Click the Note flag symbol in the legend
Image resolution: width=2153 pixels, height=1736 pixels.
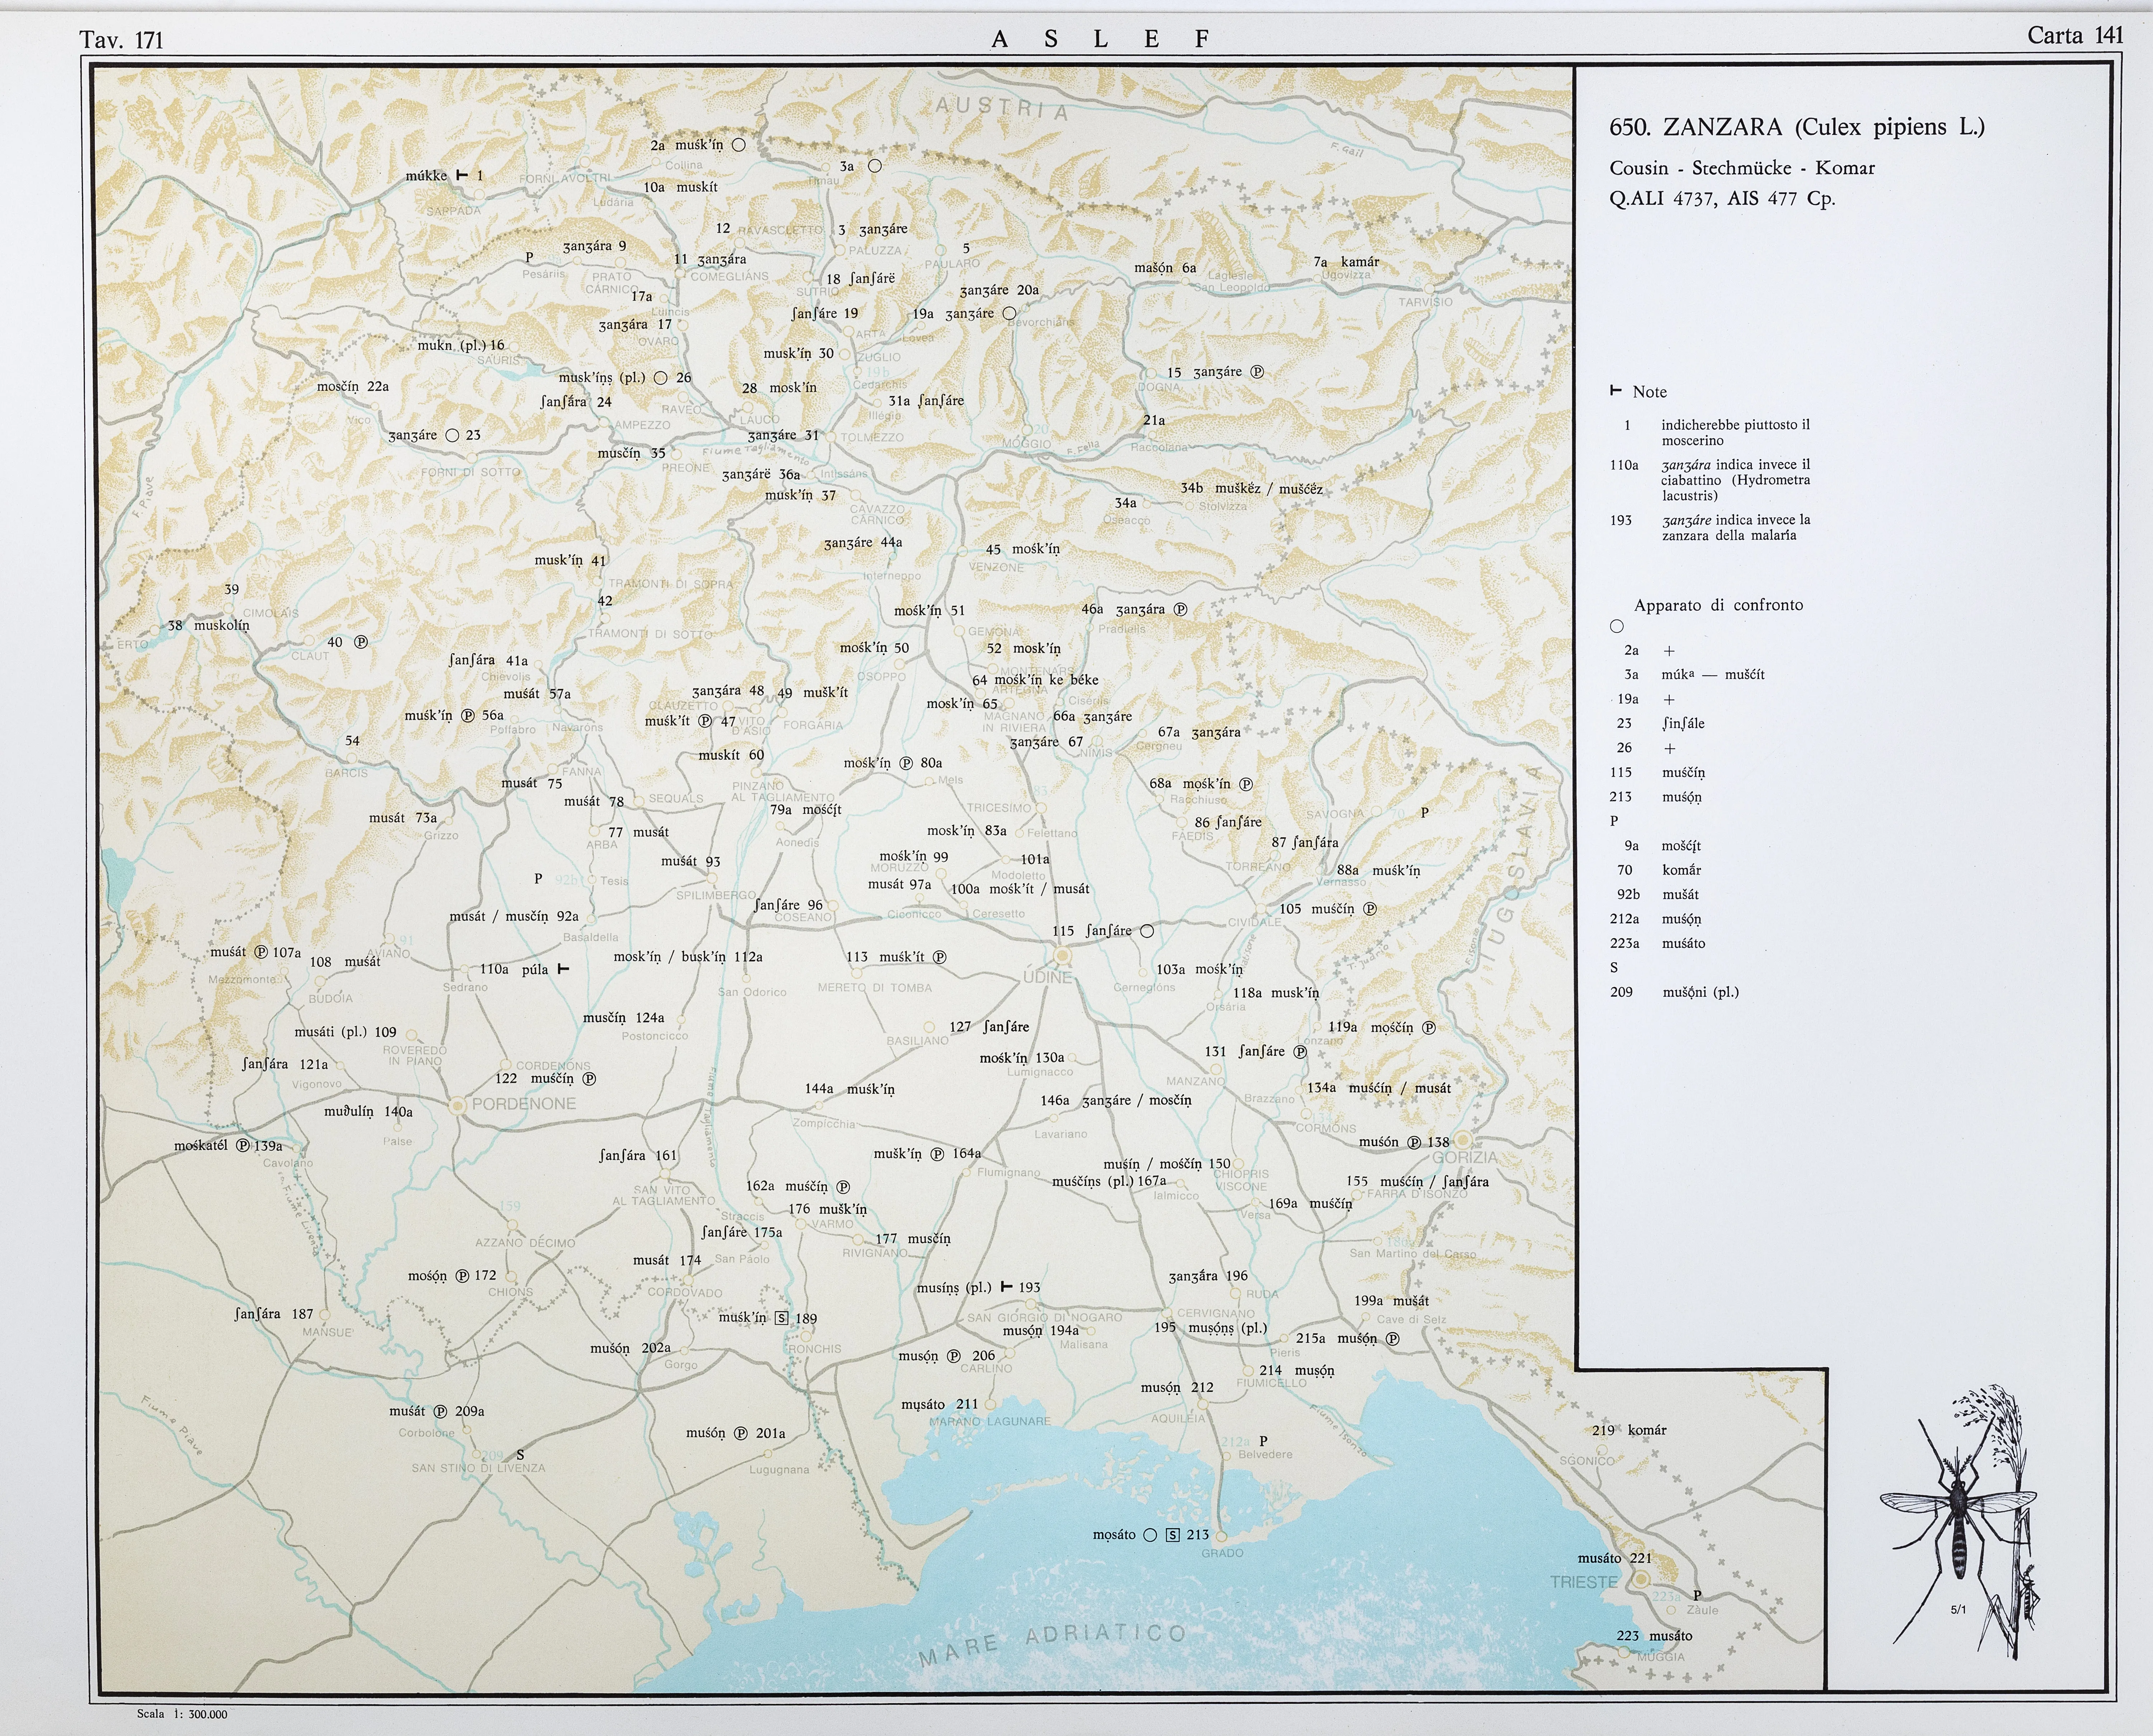pyautogui.click(x=1616, y=392)
